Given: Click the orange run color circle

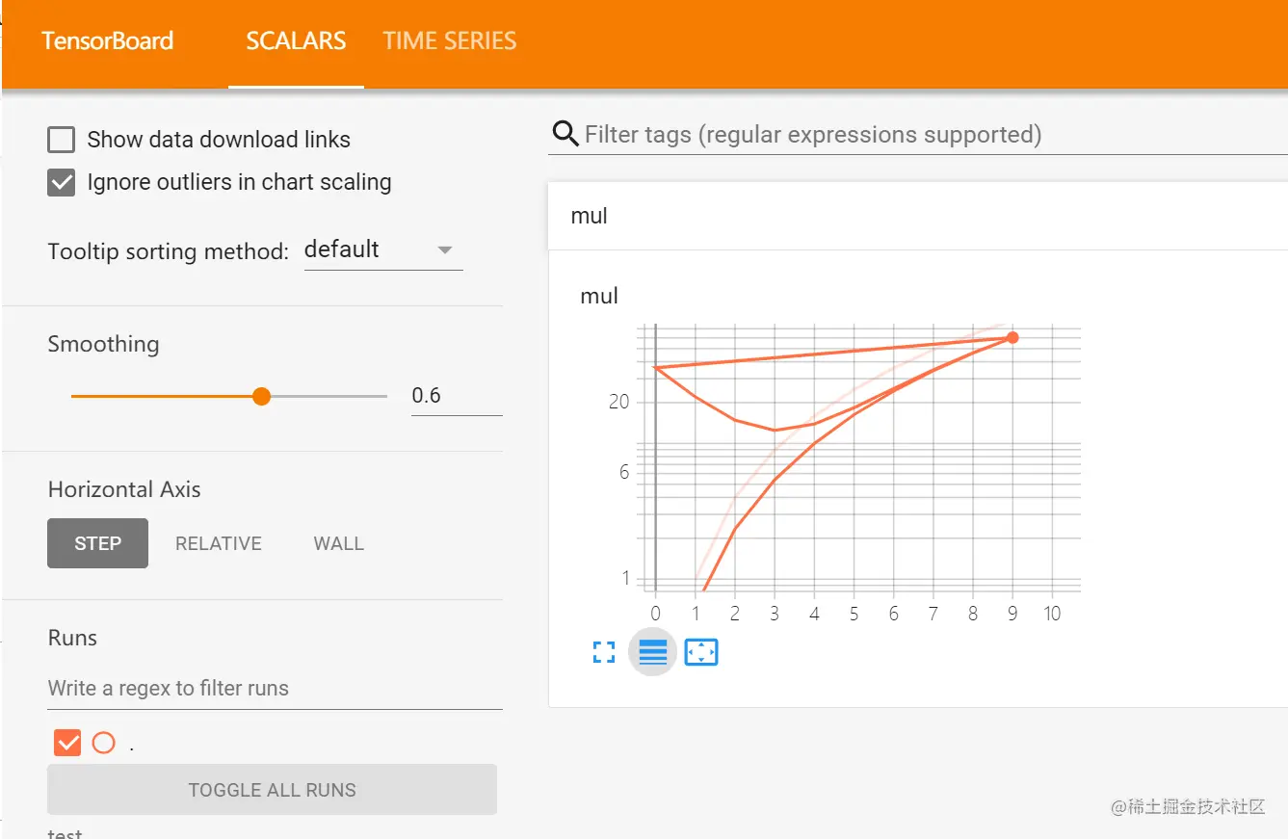Looking at the screenshot, I should [103, 743].
